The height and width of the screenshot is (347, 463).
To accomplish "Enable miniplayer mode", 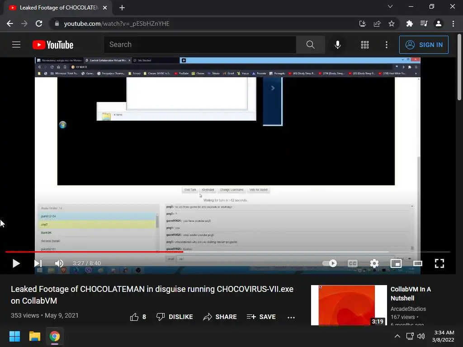I will (396, 263).
